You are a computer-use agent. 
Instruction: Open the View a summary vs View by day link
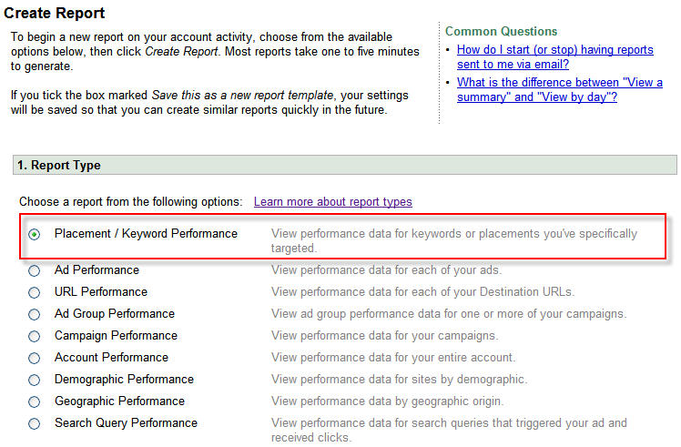click(x=559, y=89)
